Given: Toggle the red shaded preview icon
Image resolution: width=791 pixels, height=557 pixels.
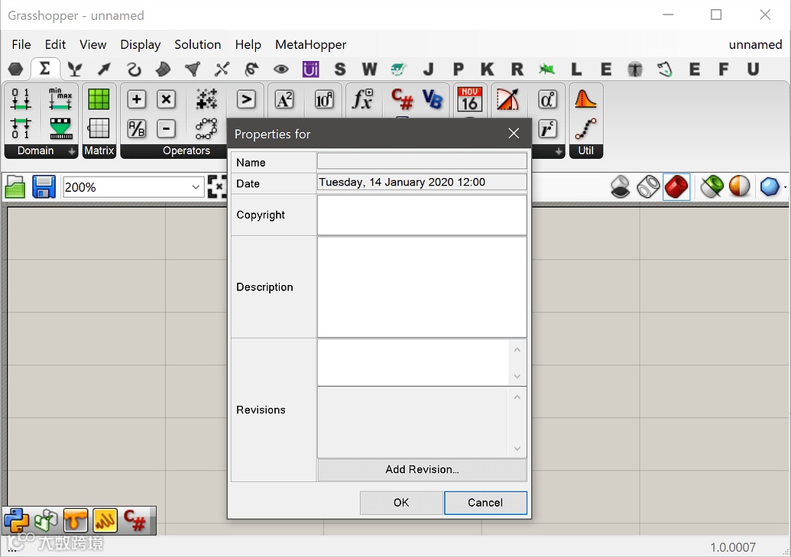Looking at the screenshot, I should pos(676,186).
